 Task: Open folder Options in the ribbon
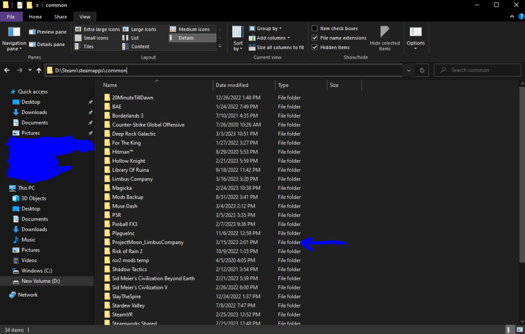[x=415, y=38]
